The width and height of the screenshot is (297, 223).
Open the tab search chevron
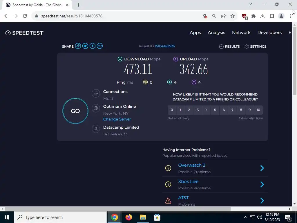pos(250,4)
